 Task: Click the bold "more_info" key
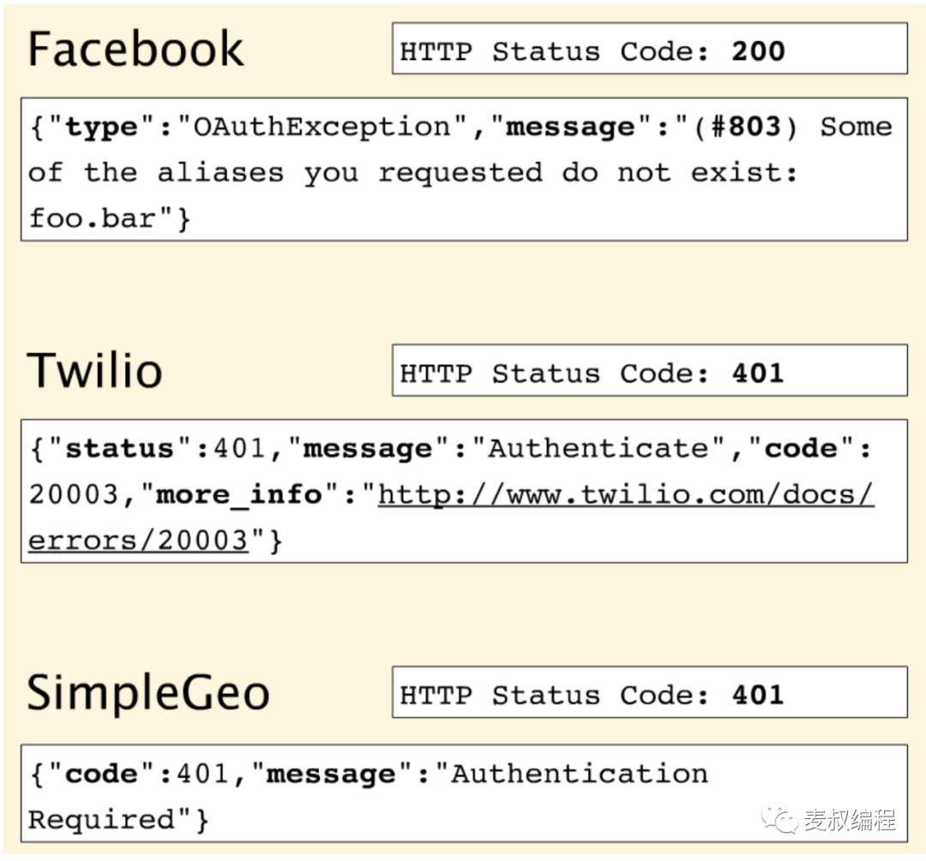click(x=238, y=494)
